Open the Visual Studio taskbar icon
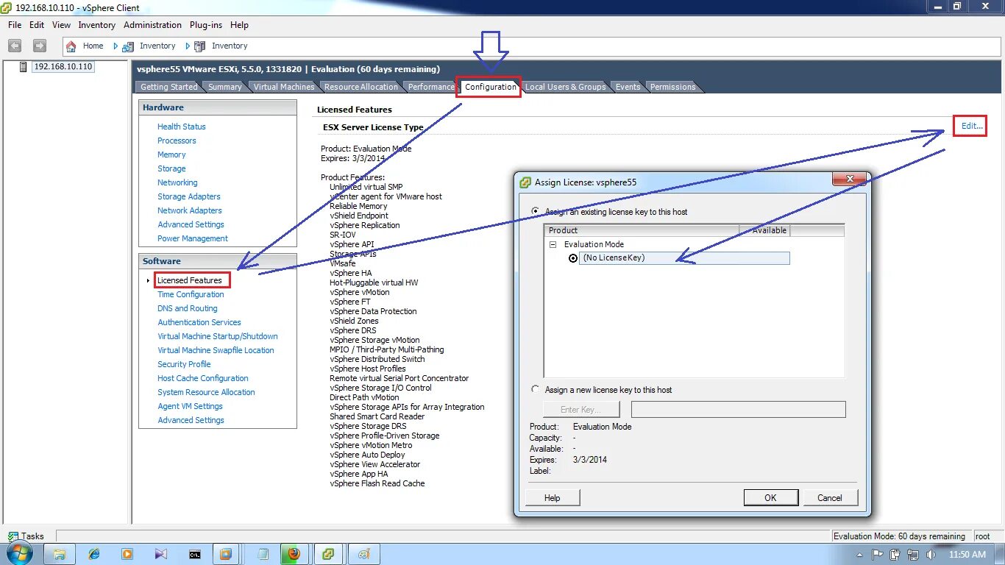This screenshot has width=1005, height=565. [161, 554]
